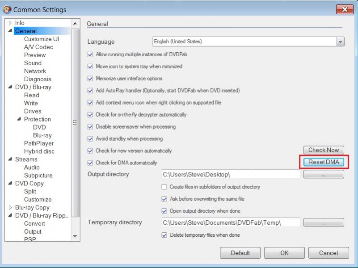This screenshot has width=358, height=268.
Task: Uncheck Memorize user interface options
Action: (90, 79)
